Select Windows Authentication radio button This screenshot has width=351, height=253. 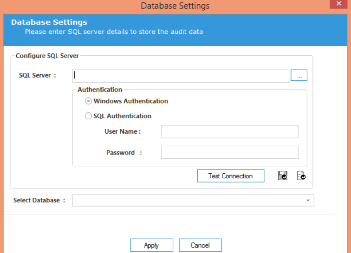pyautogui.click(x=88, y=101)
